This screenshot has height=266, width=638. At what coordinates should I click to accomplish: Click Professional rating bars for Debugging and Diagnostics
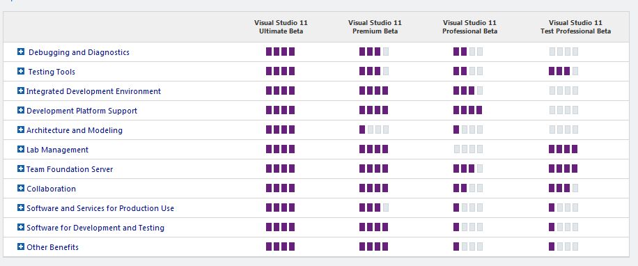(x=468, y=52)
